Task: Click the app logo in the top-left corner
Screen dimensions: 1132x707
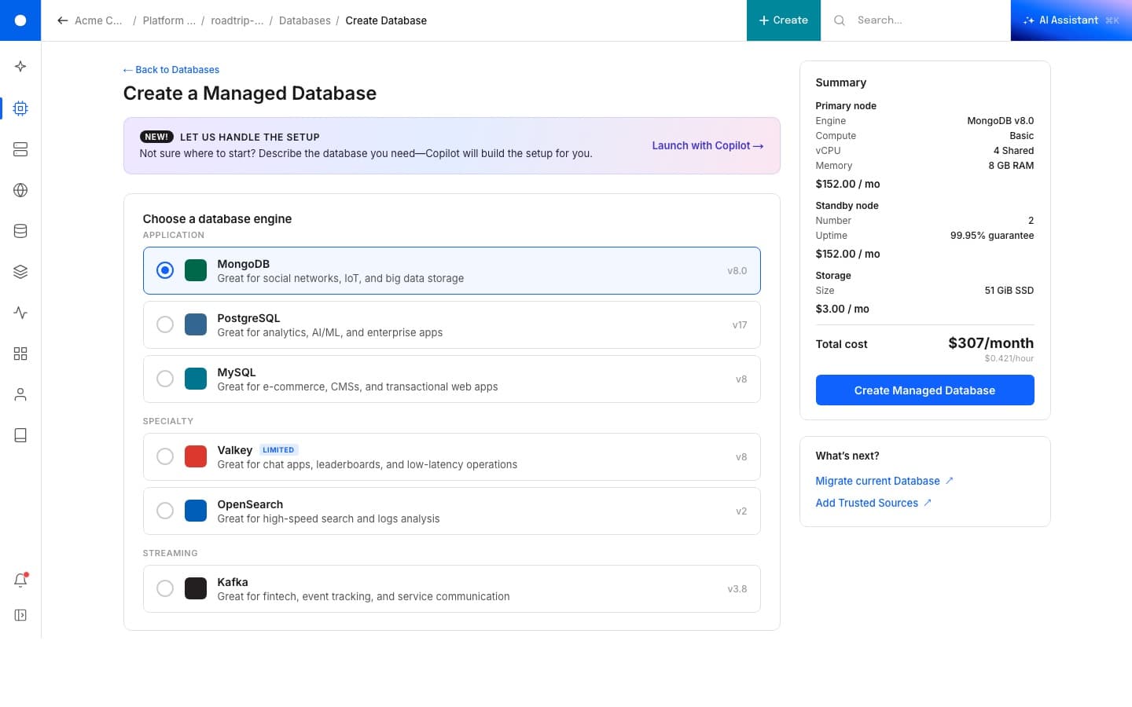Action: [20, 20]
